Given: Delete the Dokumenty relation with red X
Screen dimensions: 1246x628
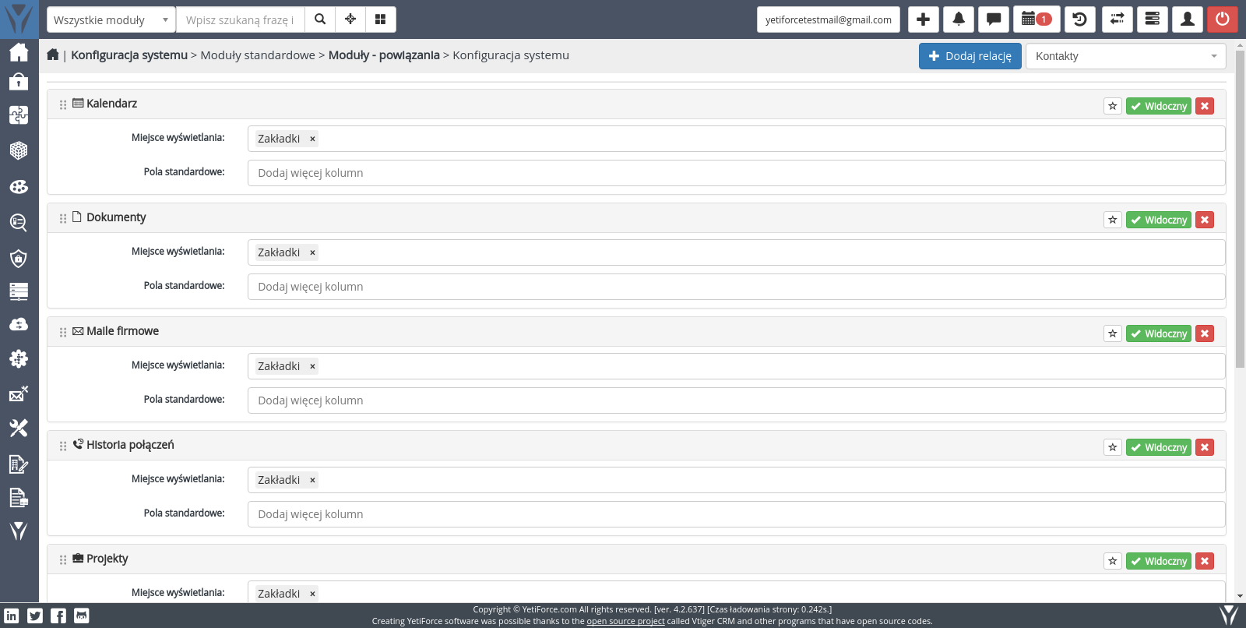Looking at the screenshot, I should point(1205,220).
